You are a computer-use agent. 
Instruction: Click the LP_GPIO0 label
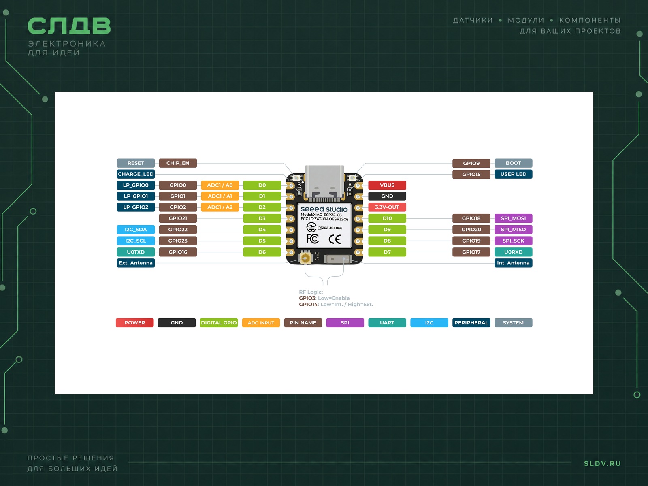click(x=136, y=185)
